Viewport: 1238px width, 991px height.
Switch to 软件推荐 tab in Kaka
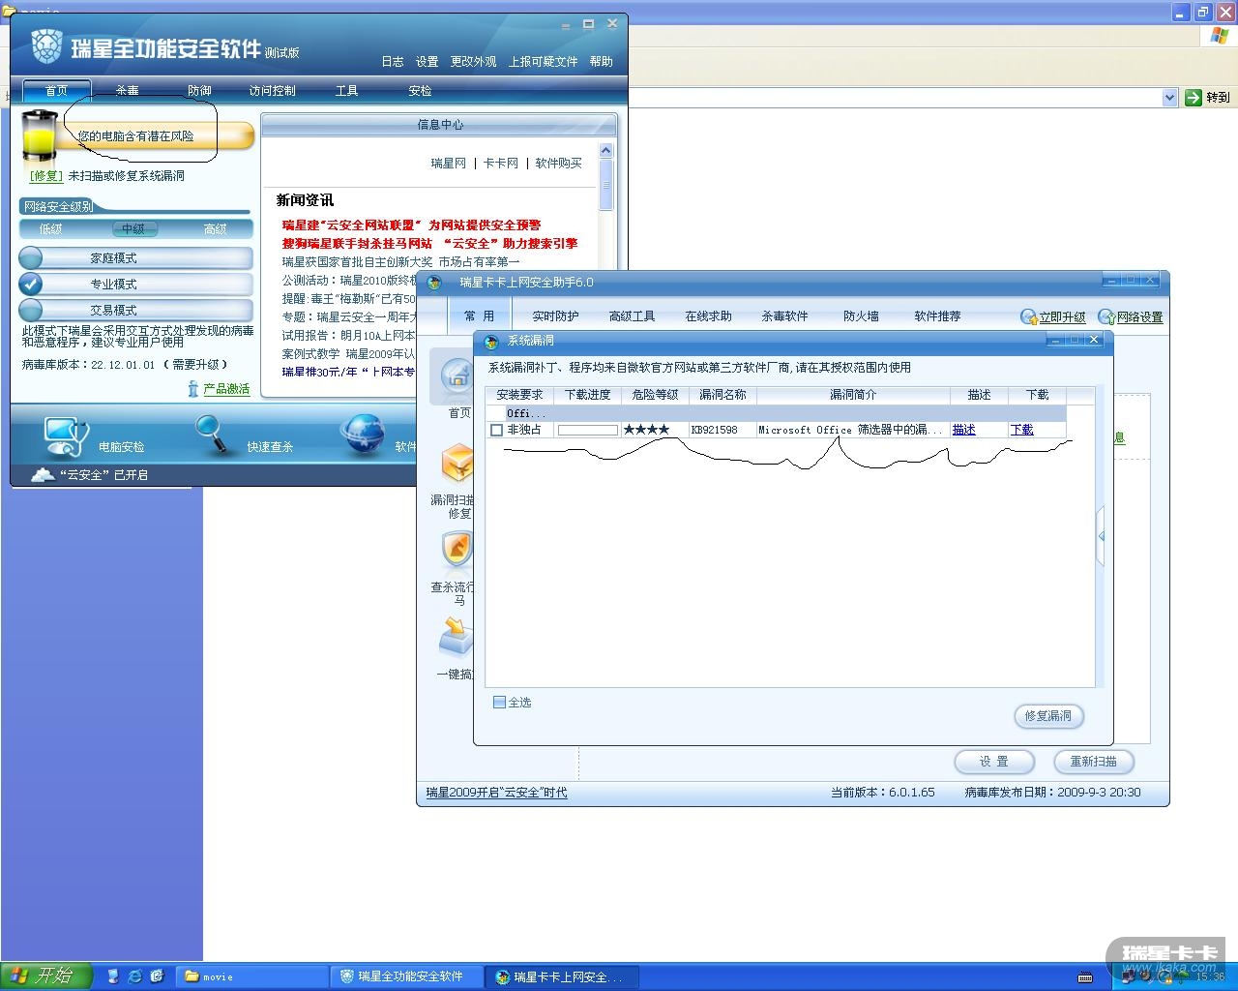click(937, 316)
